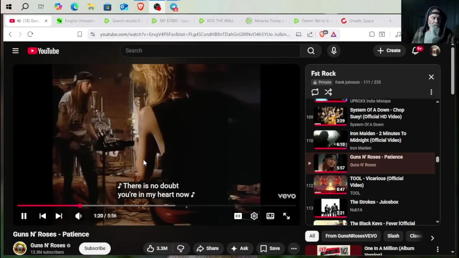The image size is (459, 258).
Task: Play Iron Maiden 2 Minutes To Midnight
Action: (x=370, y=140)
